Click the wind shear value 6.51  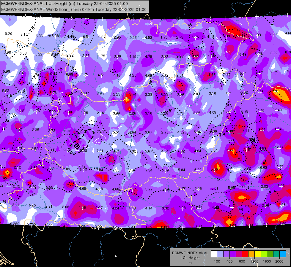(x=86, y=37)
